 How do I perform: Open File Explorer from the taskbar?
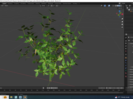(11, 97)
